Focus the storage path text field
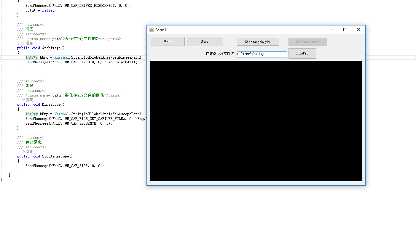 pos(262,54)
